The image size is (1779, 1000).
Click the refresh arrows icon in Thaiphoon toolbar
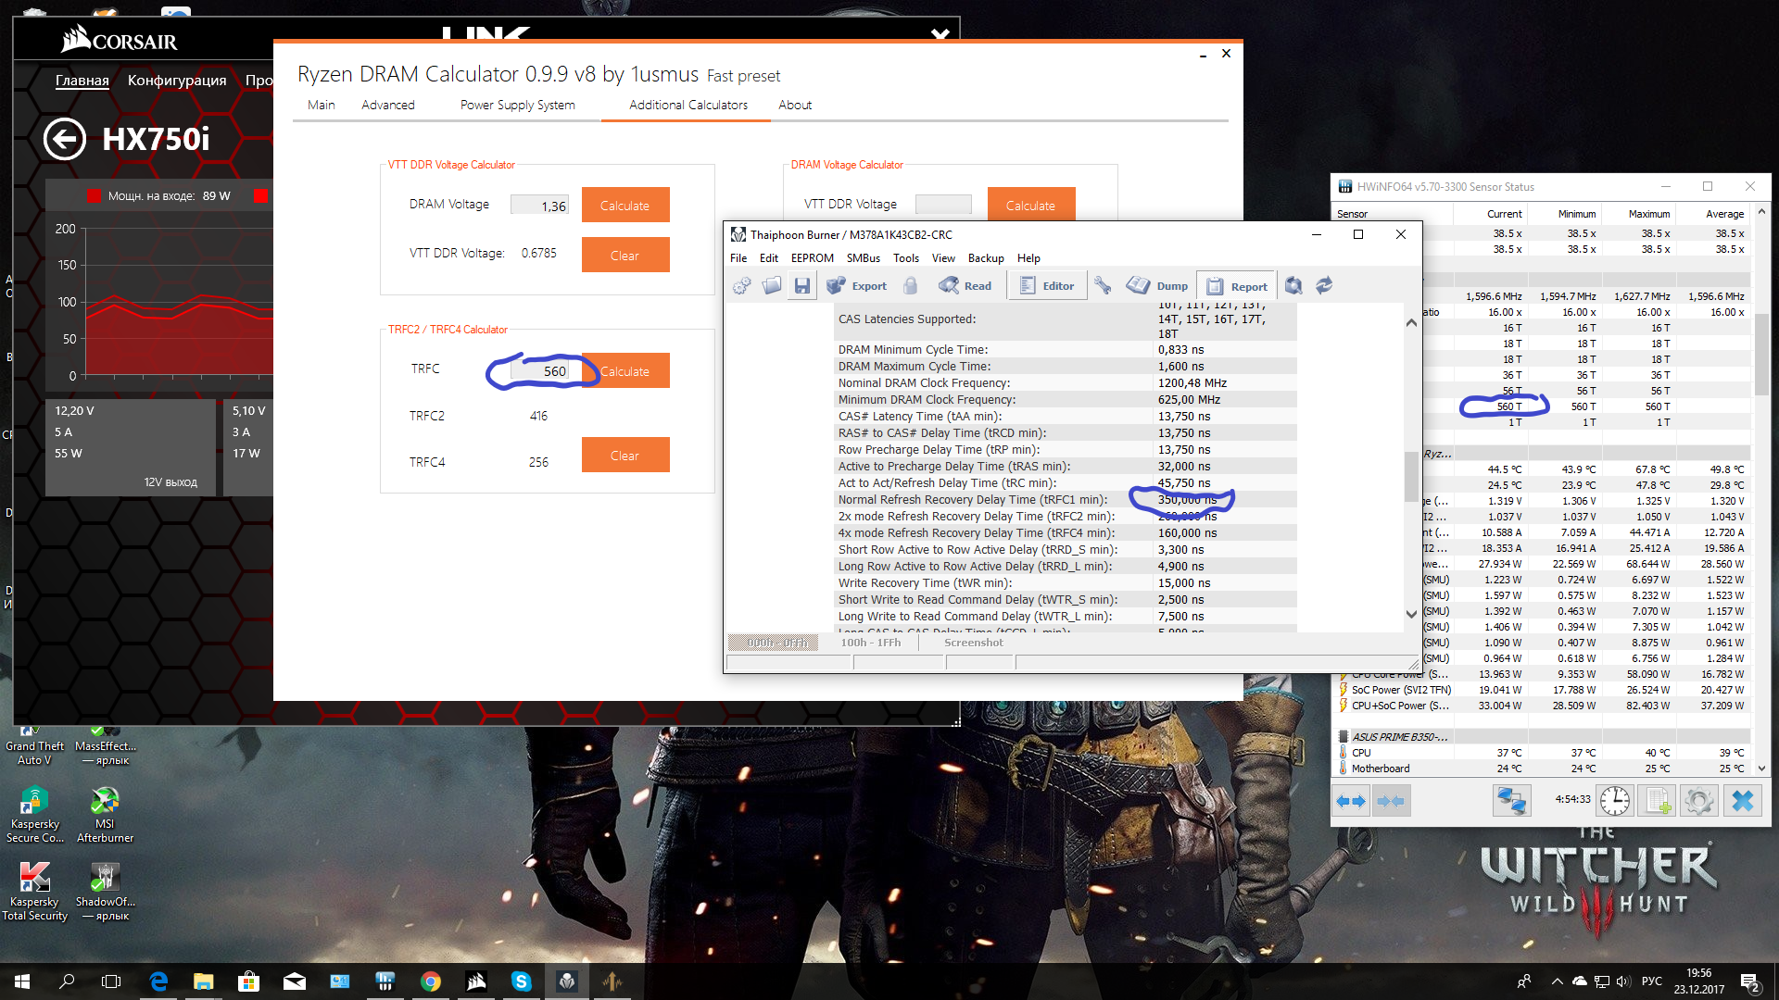pos(1324,286)
